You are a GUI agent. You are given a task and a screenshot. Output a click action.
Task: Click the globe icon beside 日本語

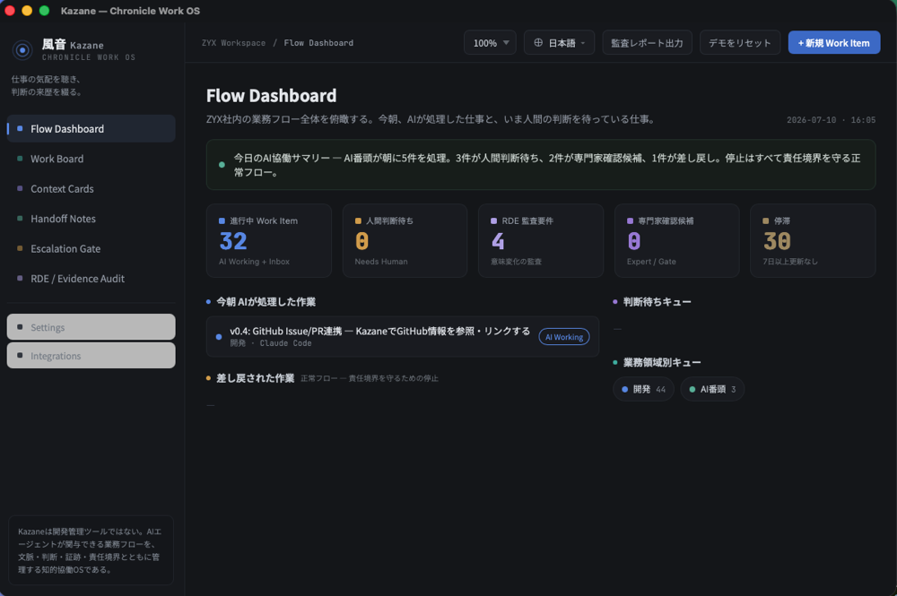(x=538, y=42)
